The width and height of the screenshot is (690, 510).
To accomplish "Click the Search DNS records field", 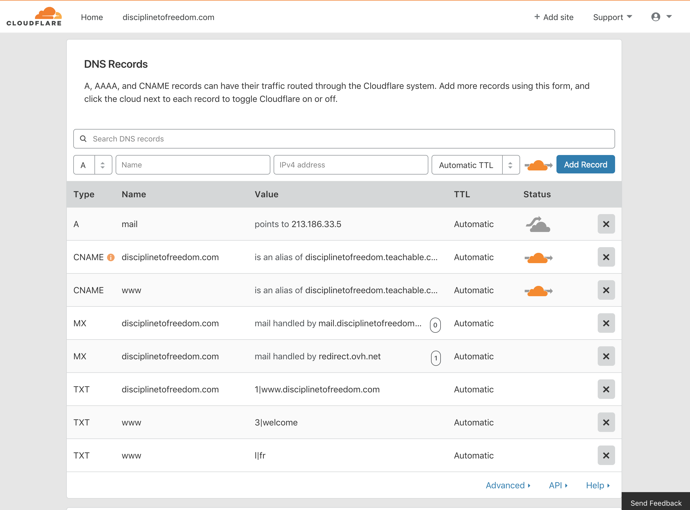I will click(344, 139).
